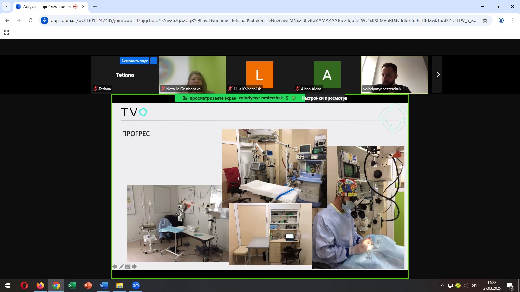Image resolution: width=520 pixels, height=292 pixels.
Task: Open File Explorer from the taskbar
Action: (120, 286)
